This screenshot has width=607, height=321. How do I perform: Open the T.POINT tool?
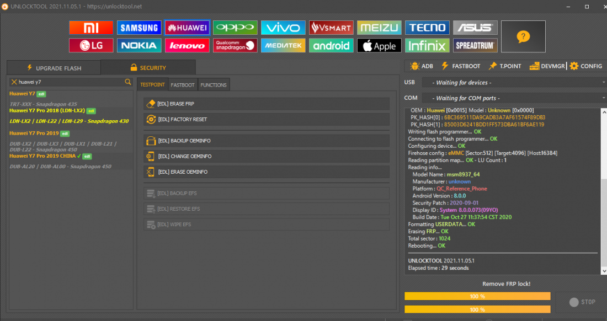[505, 66]
